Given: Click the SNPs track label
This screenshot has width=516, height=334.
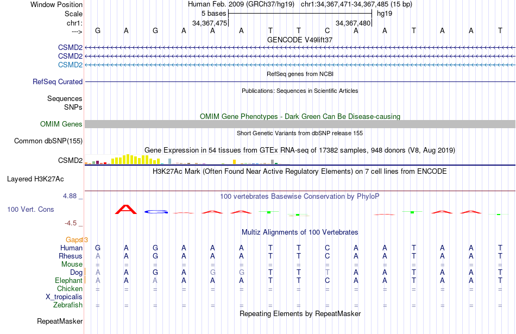Looking at the screenshot, I should 73,108.
